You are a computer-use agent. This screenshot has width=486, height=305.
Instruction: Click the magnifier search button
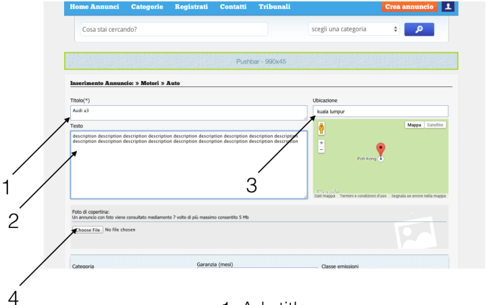coord(418,30)
